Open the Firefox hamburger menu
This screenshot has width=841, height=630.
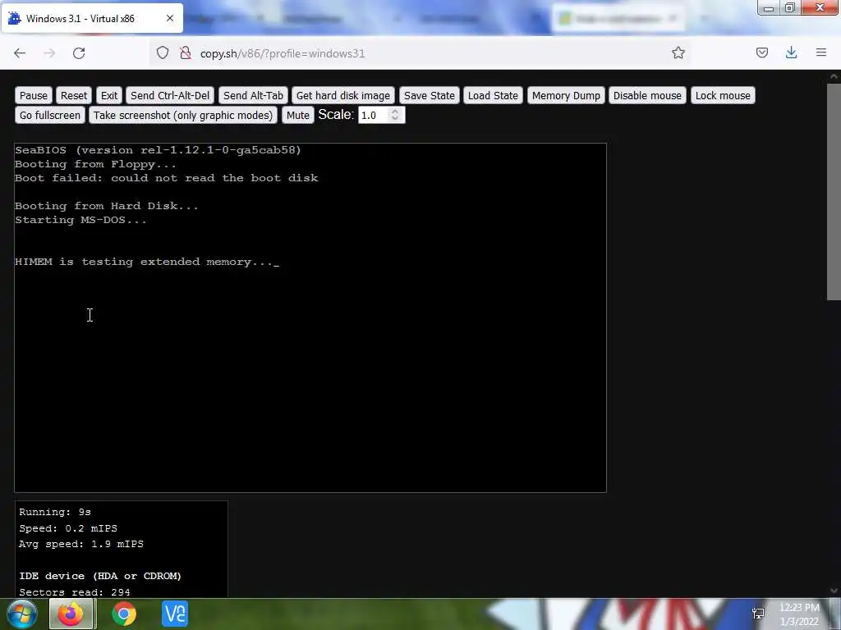(x=821, y=52)
